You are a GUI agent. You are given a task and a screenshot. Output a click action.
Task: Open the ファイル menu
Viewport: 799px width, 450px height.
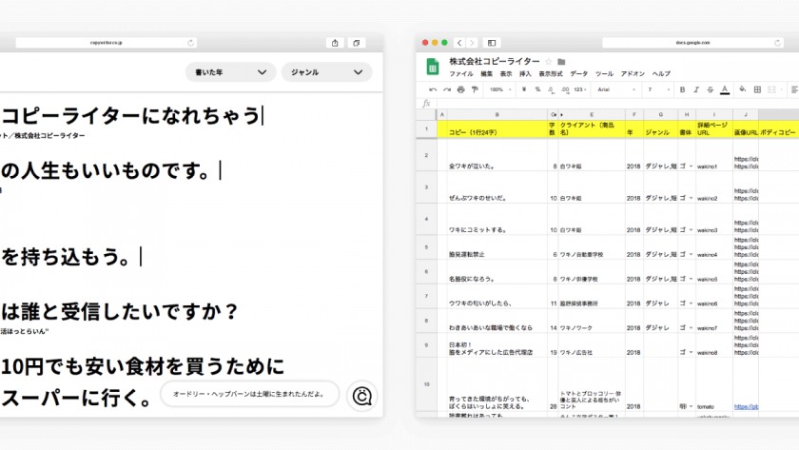tap(461, 74)
